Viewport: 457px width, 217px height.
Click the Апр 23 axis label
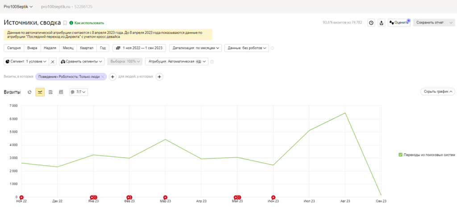[201, 201]
